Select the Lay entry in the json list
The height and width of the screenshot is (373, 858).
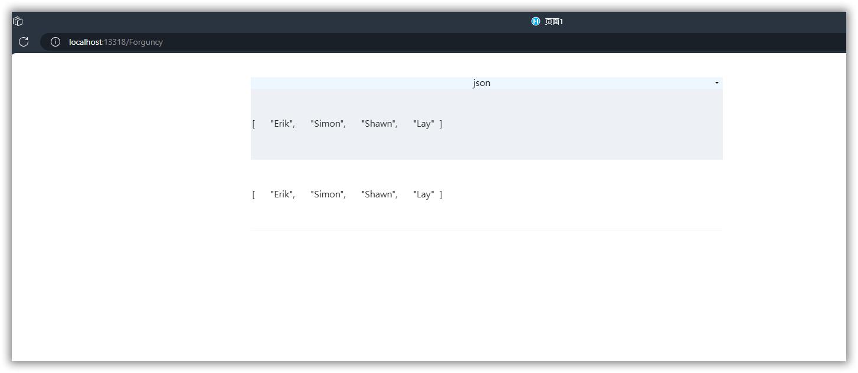[423, 123]
